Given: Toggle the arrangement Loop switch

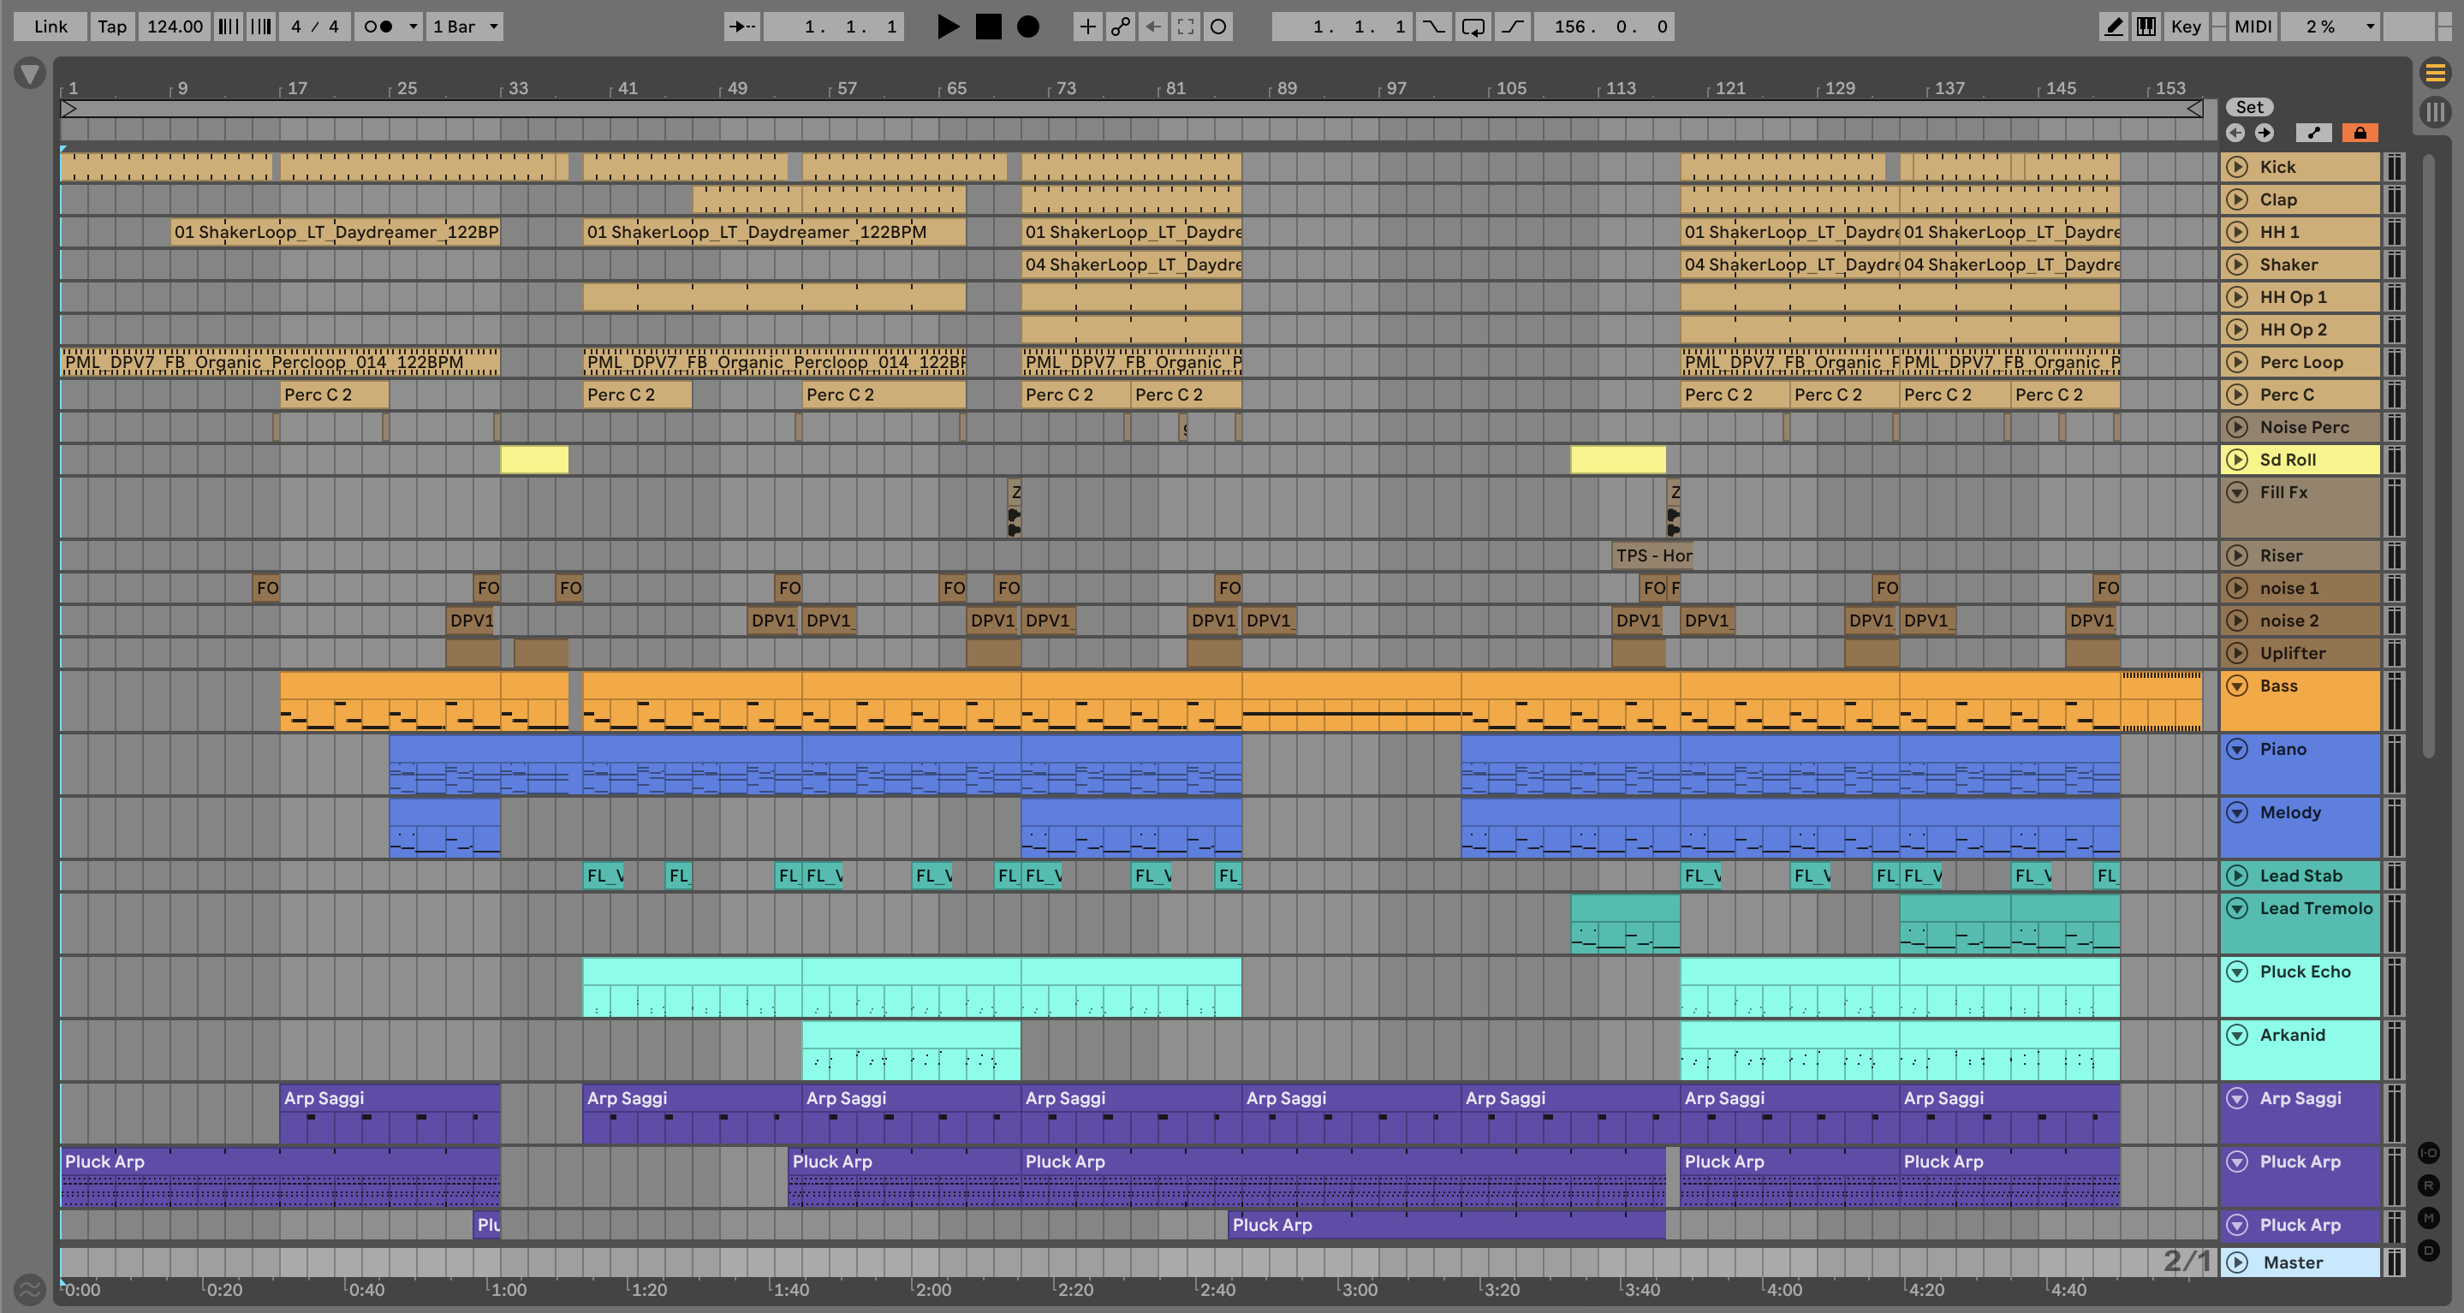Looking at the screenshot, I should 1473,27.
